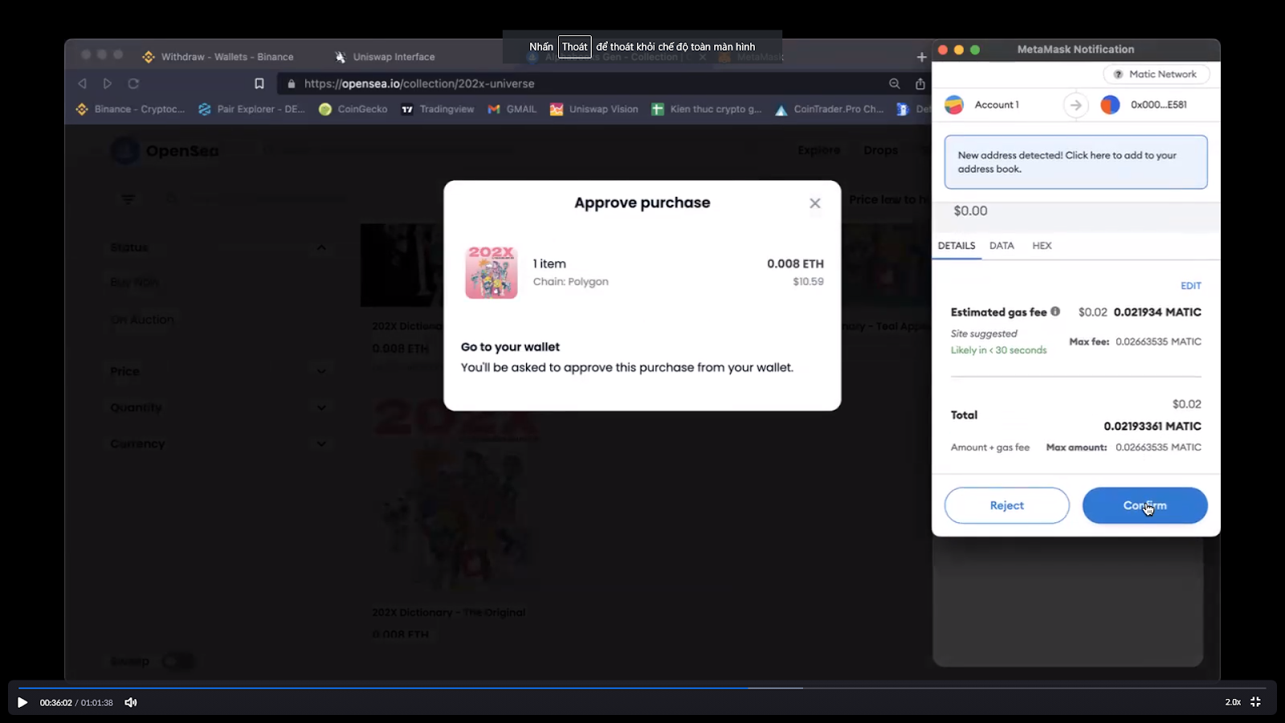The image size is (1285, 723).
Task: Change the 2.0x playback speed
Action: click(x=1233, y=702)
